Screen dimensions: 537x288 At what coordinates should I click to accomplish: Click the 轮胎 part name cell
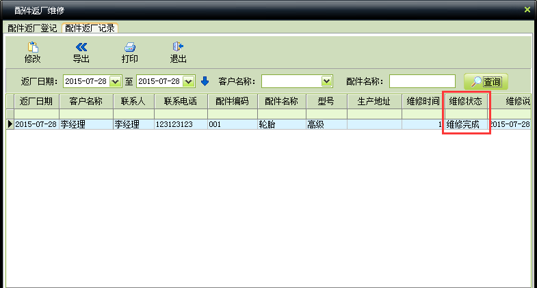tap(282, 124)
